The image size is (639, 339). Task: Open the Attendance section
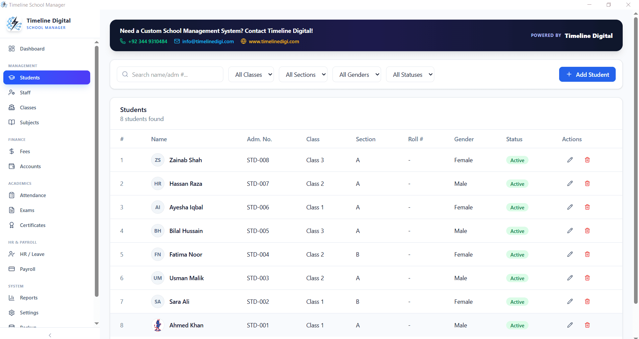33,195
